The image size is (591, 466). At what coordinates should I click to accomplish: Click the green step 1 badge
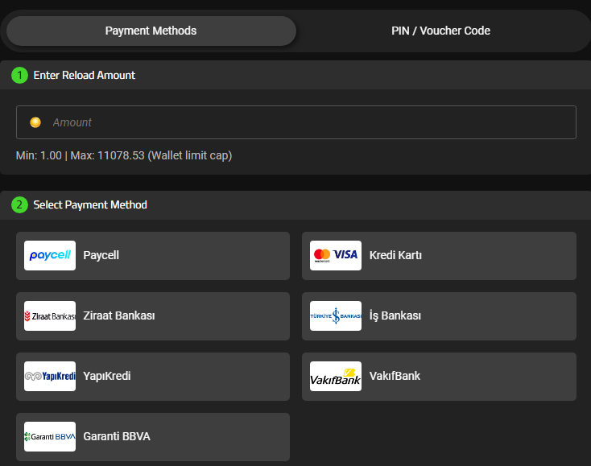click(19, 75)
